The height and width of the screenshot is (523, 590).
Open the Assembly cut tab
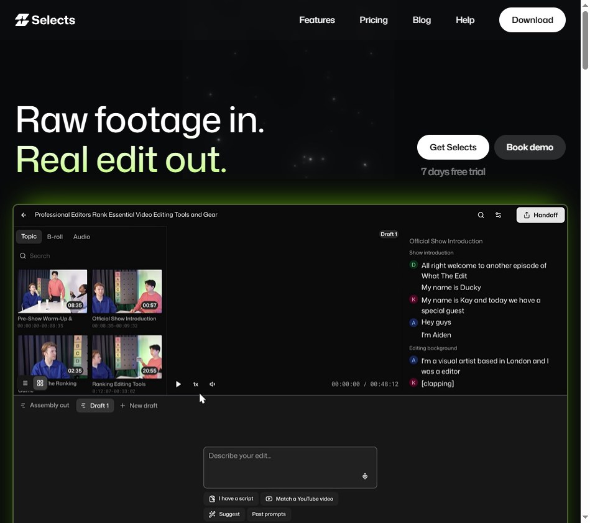(45, 406)
